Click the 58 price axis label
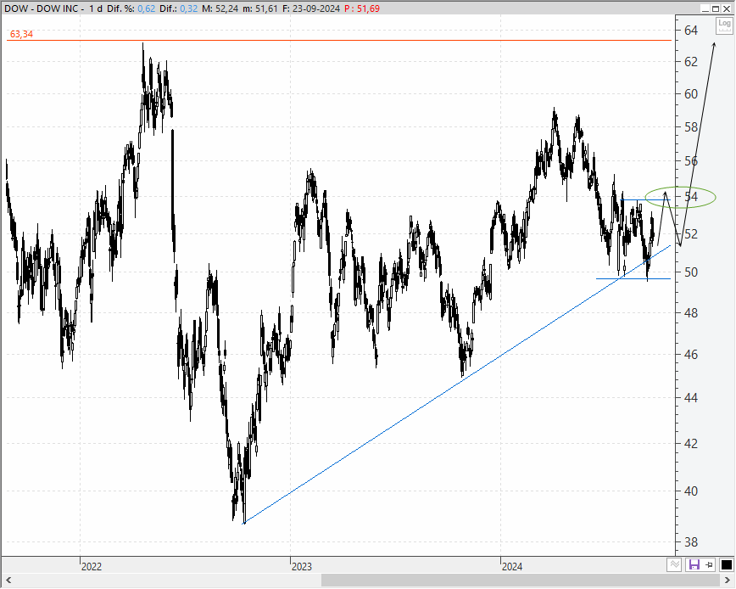 (691, 126)
